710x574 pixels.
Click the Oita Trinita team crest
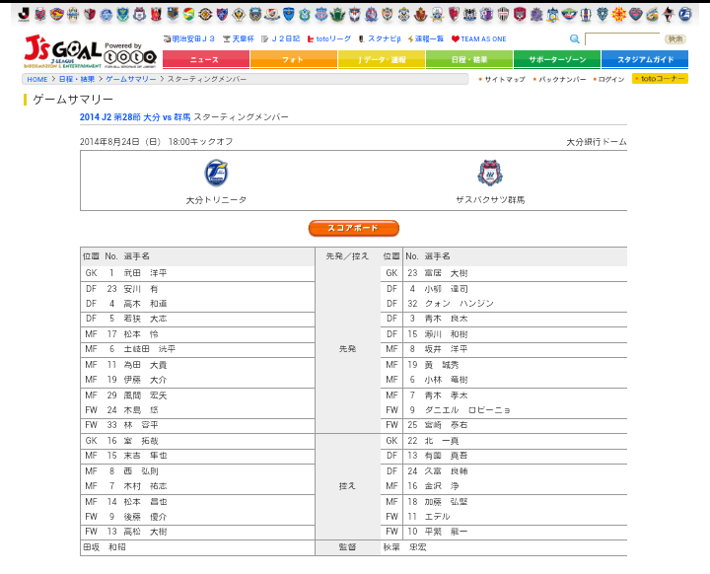click(216, 173)
